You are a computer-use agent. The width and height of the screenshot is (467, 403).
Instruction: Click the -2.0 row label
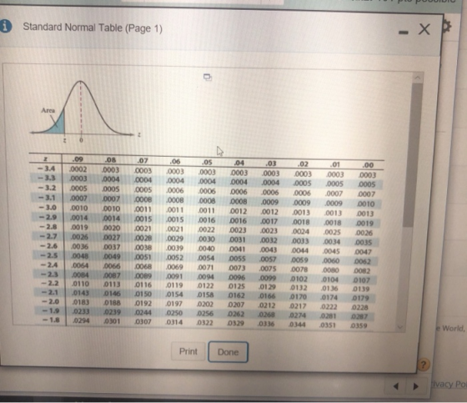click(50, 301)
